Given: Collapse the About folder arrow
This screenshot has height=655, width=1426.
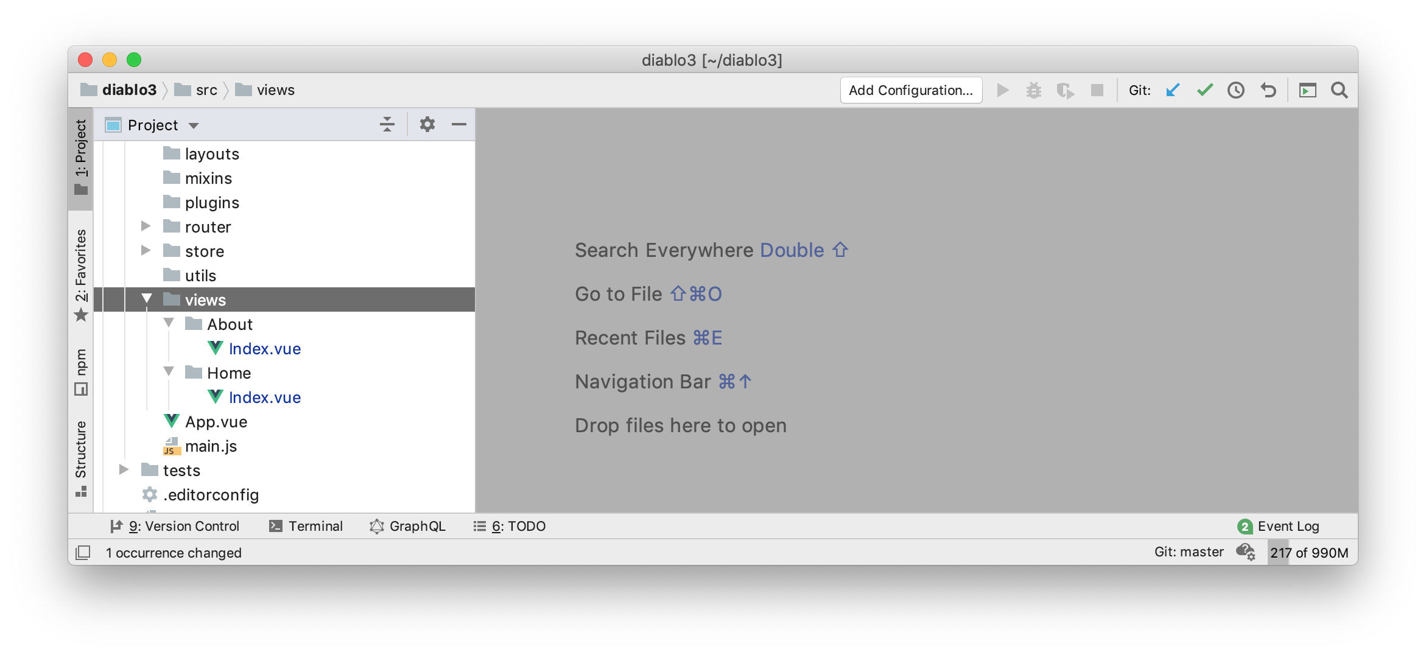Looking at the screenshot, I should [x=169, y=323].
